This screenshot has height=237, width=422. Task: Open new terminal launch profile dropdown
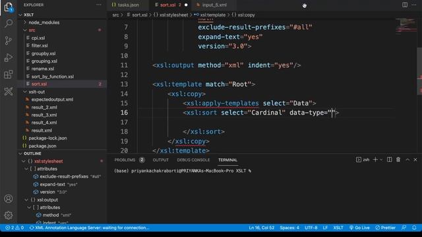[381, 159]
